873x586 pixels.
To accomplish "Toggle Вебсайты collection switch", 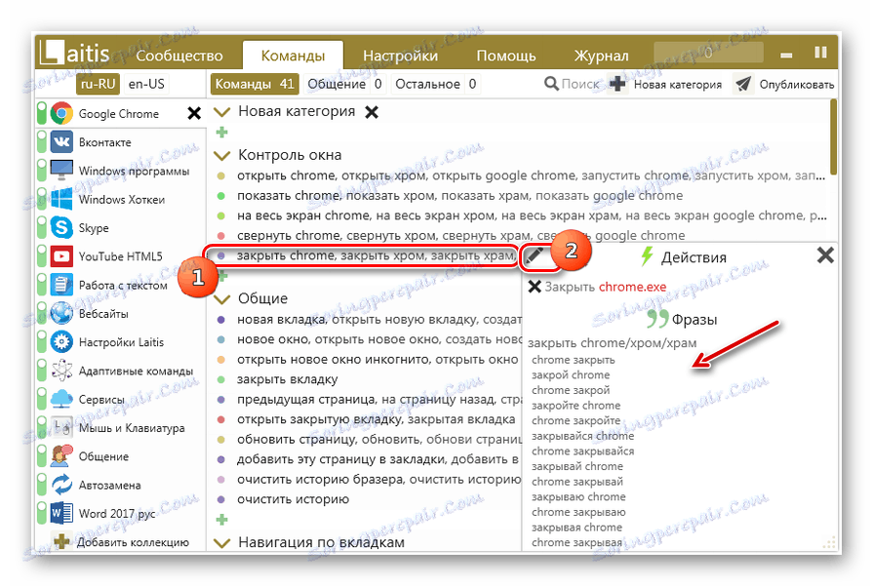I will [42, 313].
